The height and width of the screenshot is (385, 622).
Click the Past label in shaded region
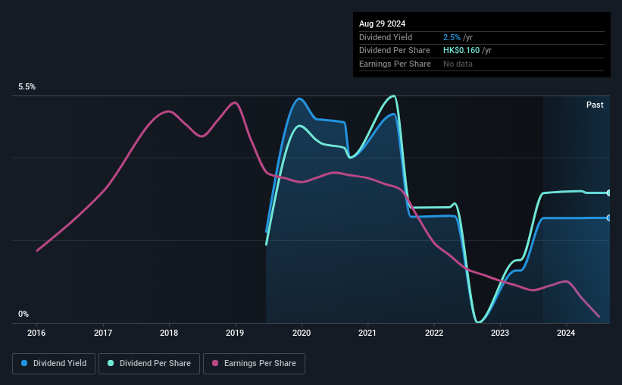click(595, 105)
